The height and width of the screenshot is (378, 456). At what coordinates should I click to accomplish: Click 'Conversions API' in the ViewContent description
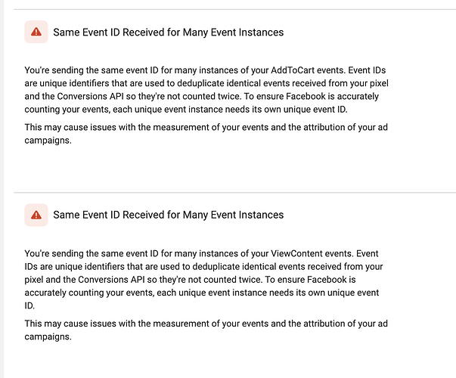pos(111,280)
